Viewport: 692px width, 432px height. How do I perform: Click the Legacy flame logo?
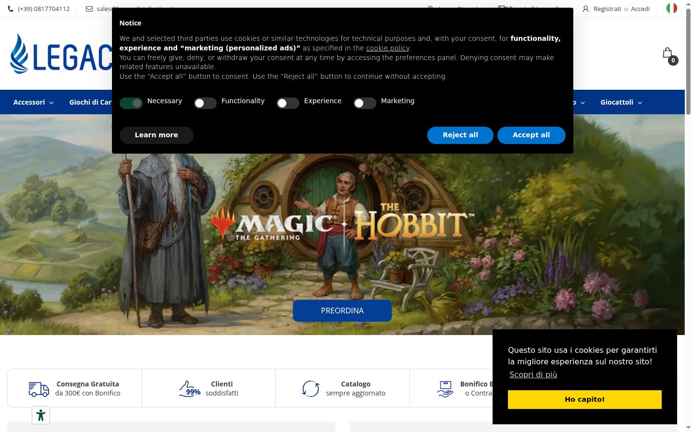click(x=19, y=54)
